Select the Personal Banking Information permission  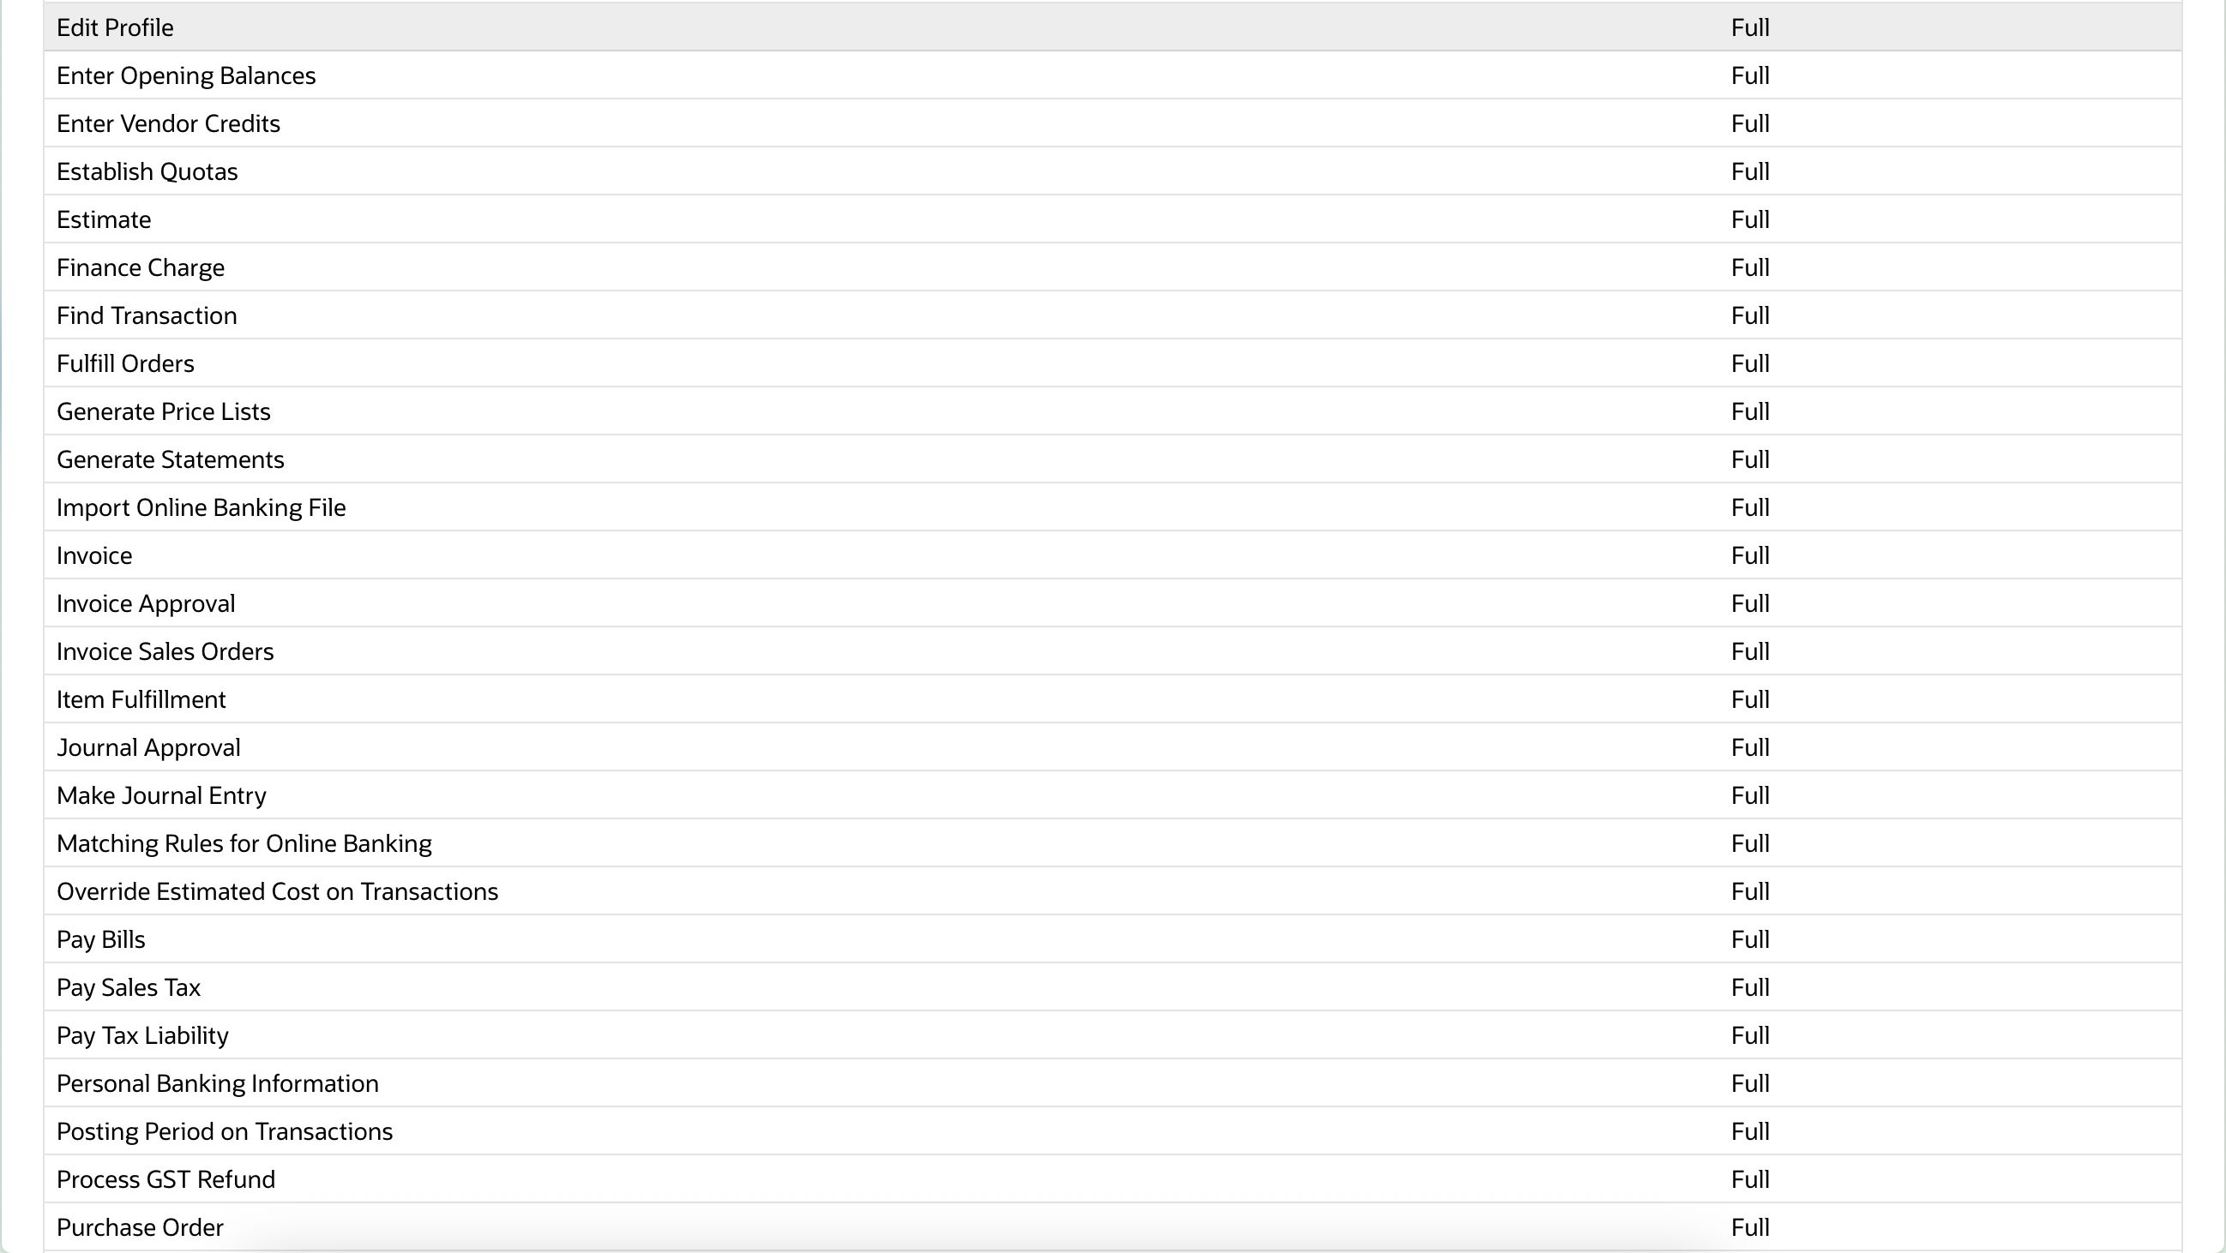point(217,1084)
